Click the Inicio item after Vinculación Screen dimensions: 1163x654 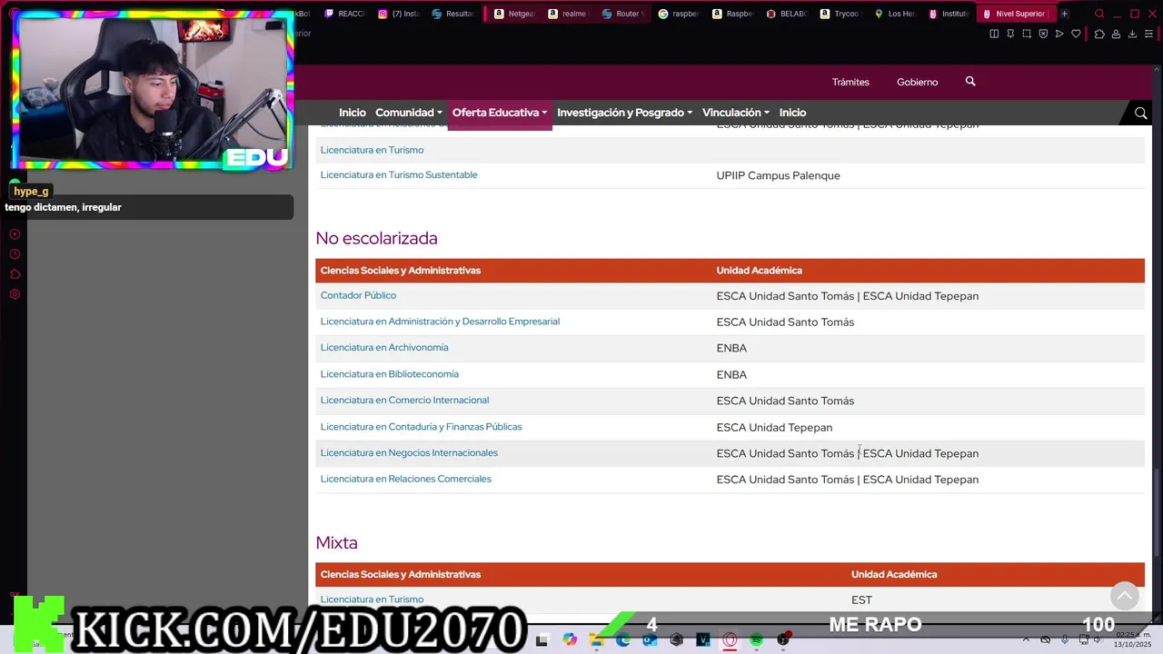[x=792, y=113]
